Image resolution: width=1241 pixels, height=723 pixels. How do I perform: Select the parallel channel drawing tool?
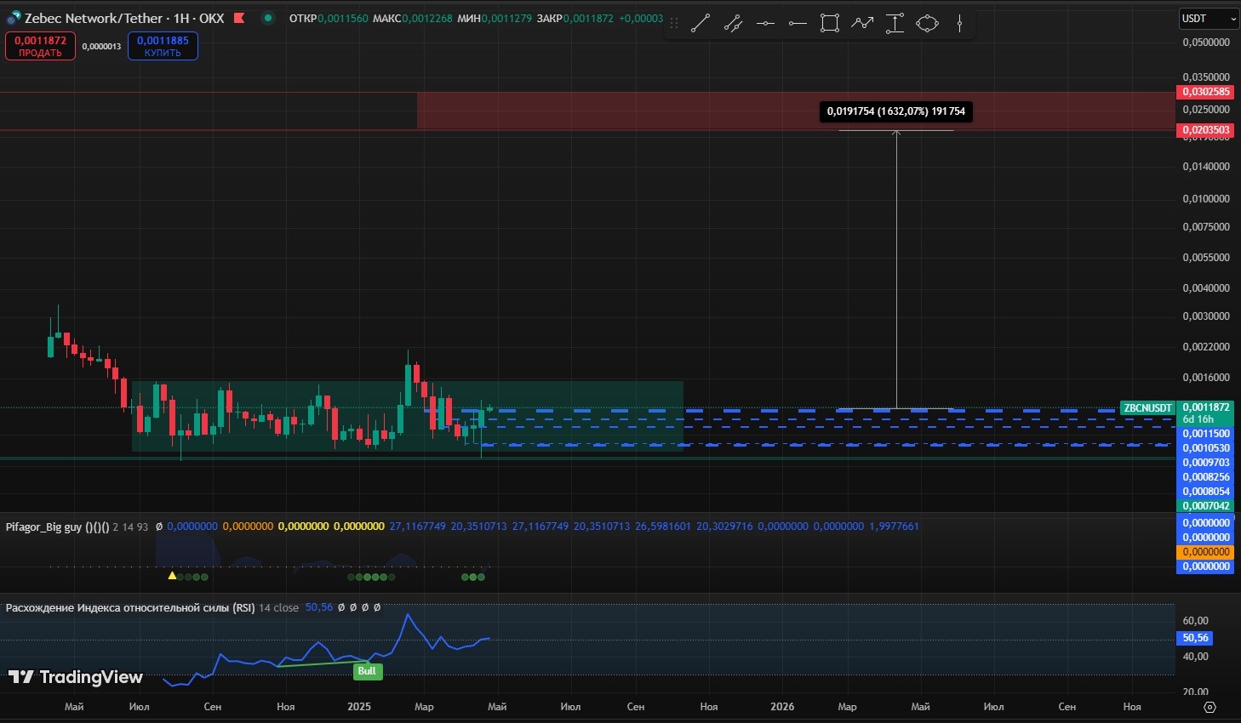733,24
